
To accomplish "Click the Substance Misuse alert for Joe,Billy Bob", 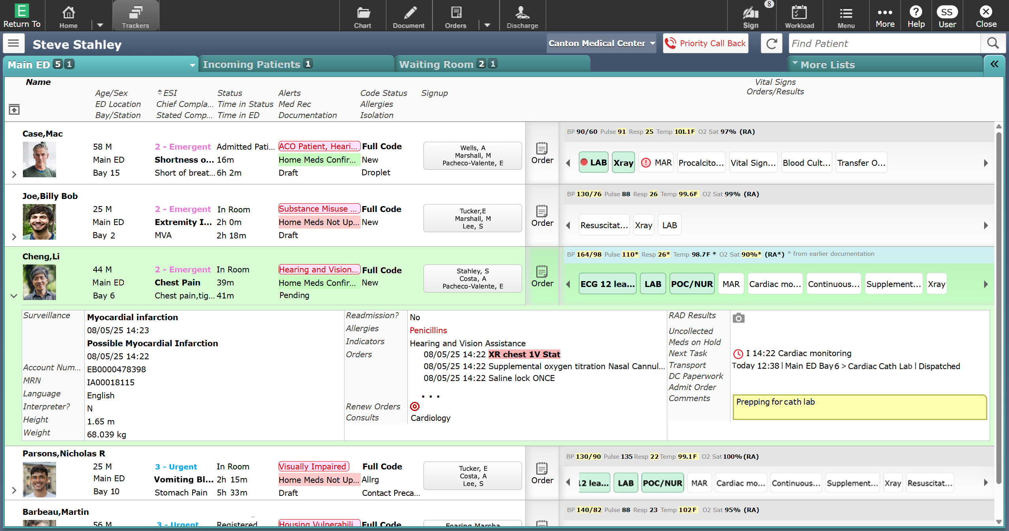I will pos(319,208).
